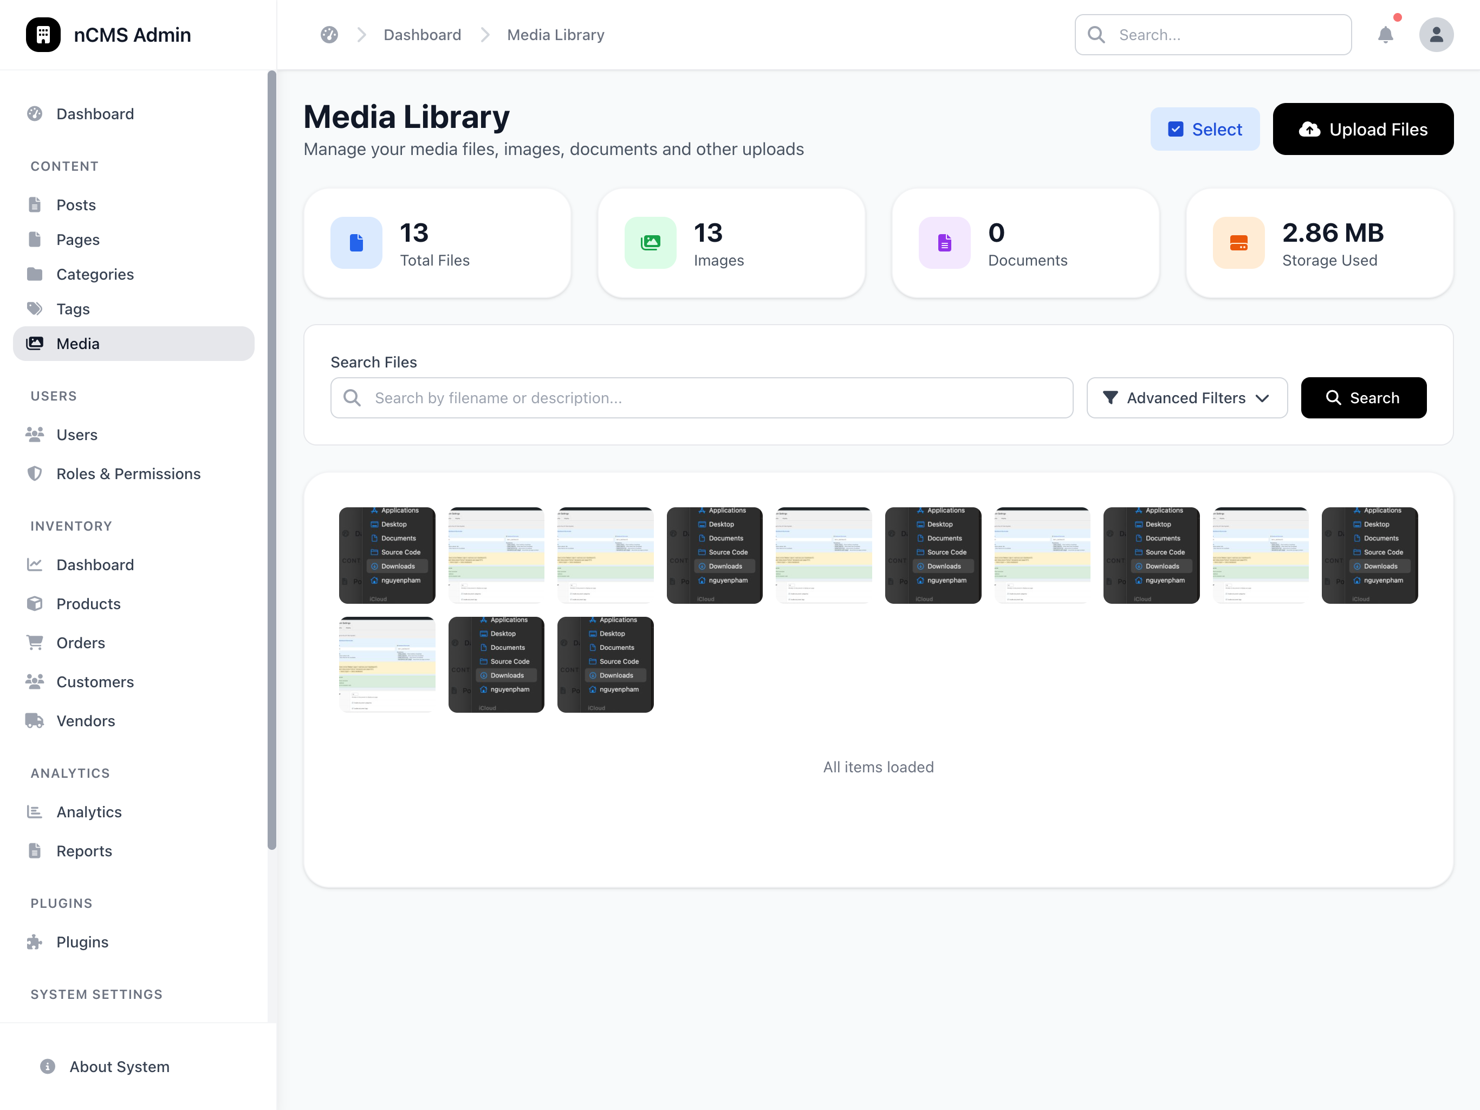Click the purple Documents stat icon
The image size is (1480, 1110).
pyautogui.click(x=945, y=242)
